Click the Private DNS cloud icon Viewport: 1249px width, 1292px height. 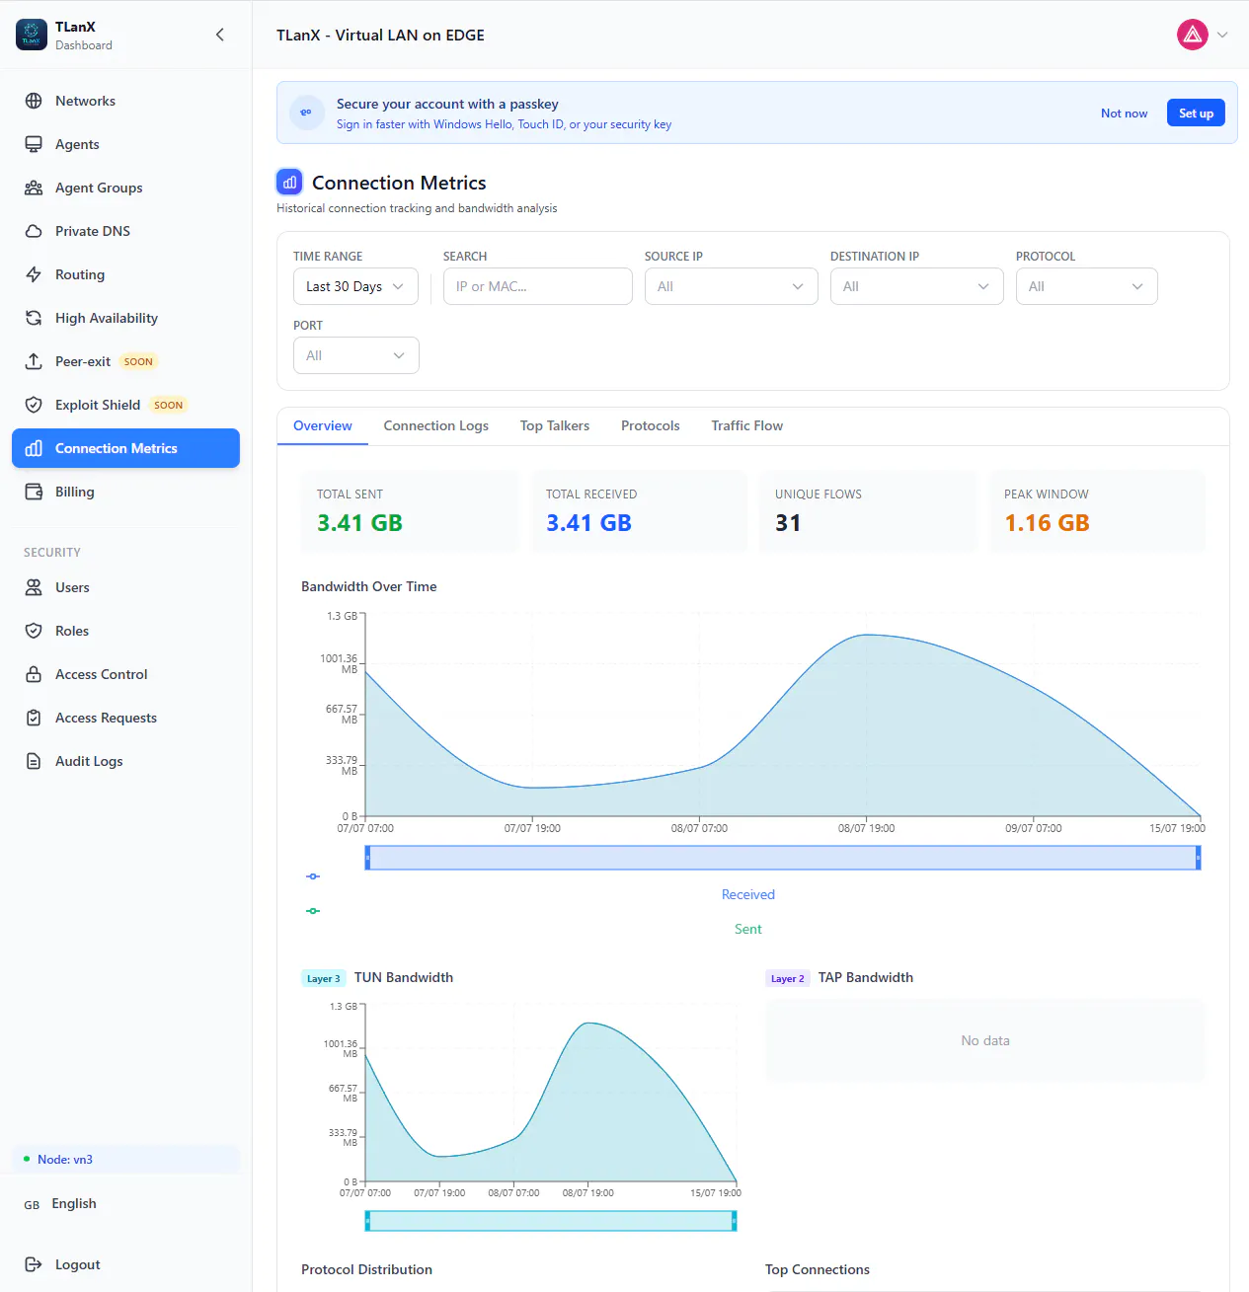pos(34,231)
